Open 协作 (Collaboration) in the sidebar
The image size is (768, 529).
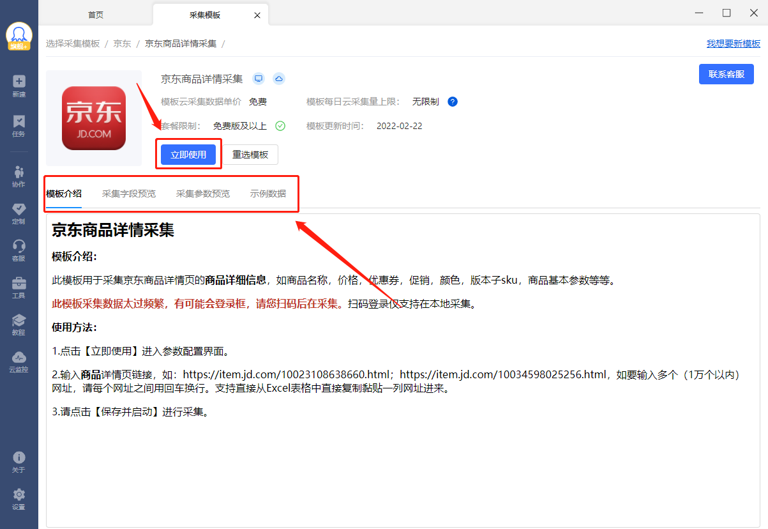(x=19, y=176)
